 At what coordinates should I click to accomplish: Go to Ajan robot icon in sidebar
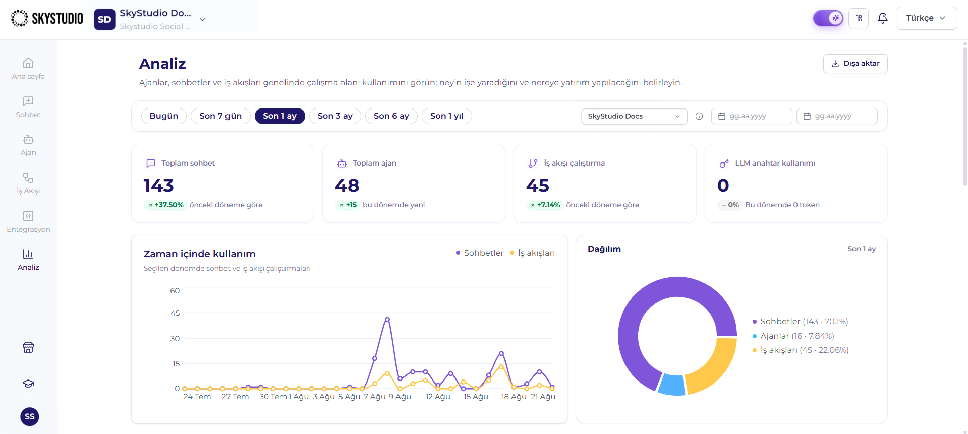(x=28, y=139)
